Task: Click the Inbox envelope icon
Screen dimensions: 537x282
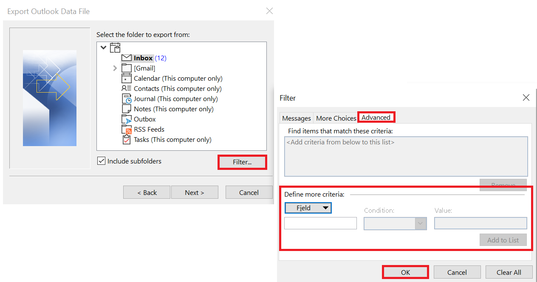Action: click(126, 58)
